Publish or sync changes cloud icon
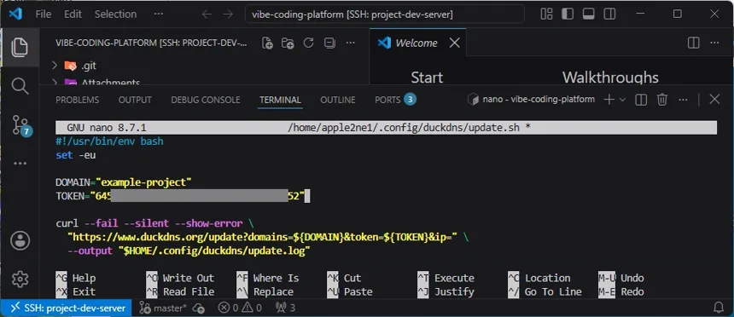Viewport: 734px width, 317px height. coord(199,308)
